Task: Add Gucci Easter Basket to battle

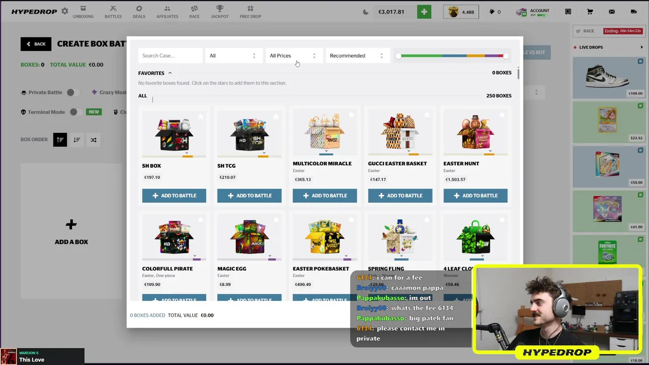Action: (x=400, y=196)
